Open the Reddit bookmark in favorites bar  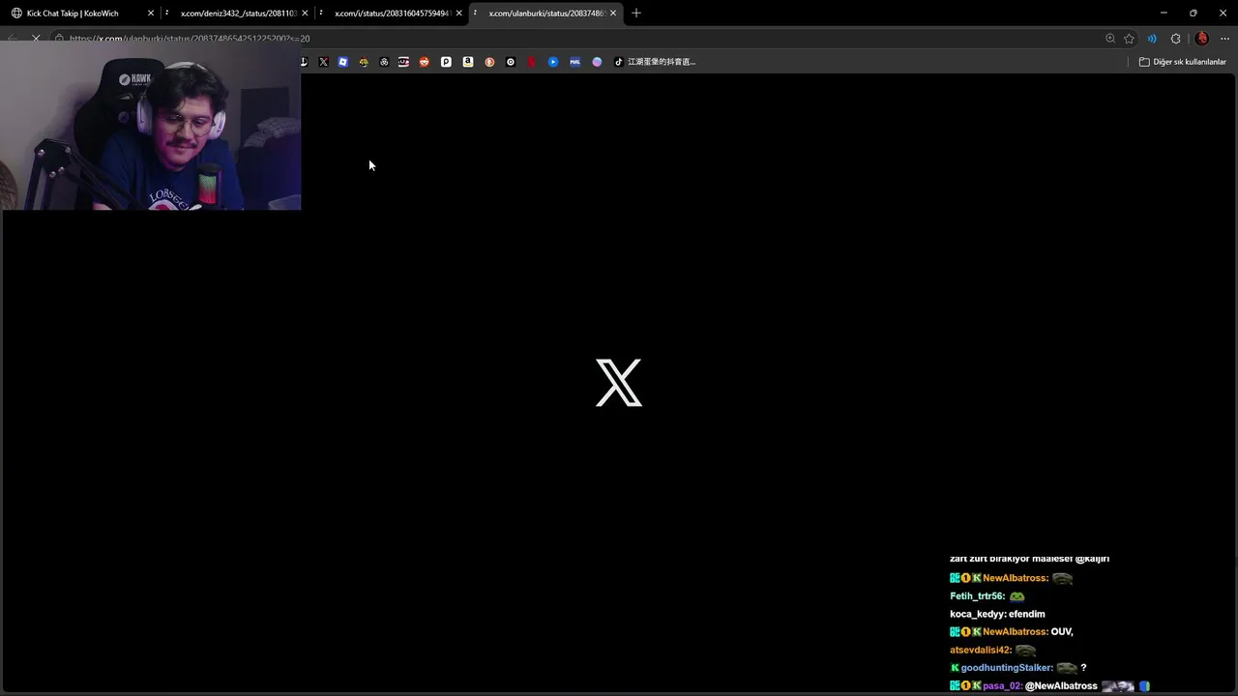click(x=424, y=62)
